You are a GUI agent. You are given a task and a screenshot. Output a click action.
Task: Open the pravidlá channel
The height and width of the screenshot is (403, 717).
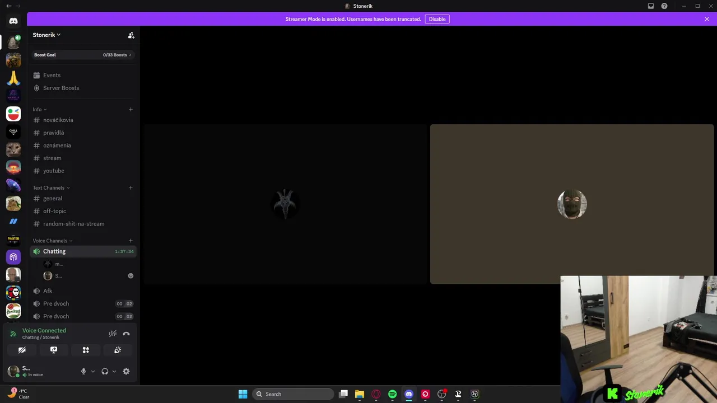83,133
